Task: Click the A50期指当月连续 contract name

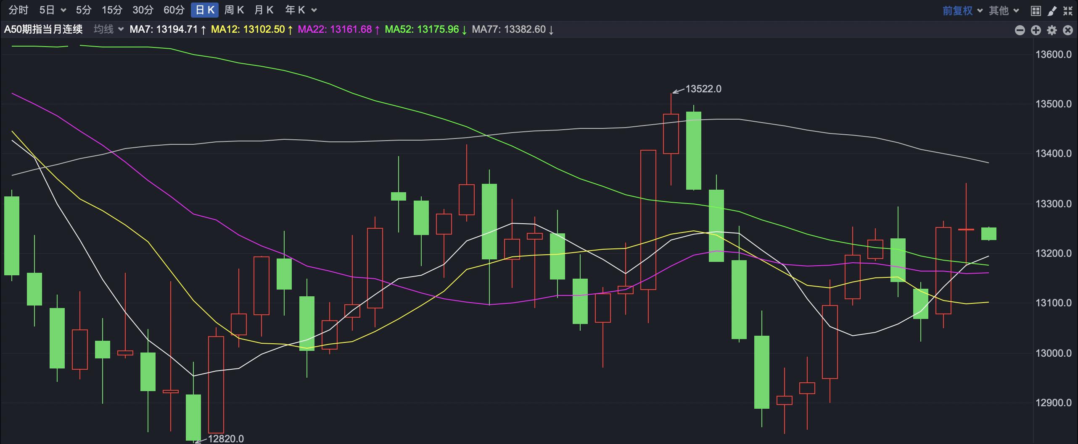Action: point(43,29)
